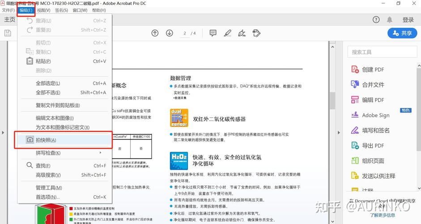
Task: Open the 导出 PDF tool
Action: click(x=368, y=146)
